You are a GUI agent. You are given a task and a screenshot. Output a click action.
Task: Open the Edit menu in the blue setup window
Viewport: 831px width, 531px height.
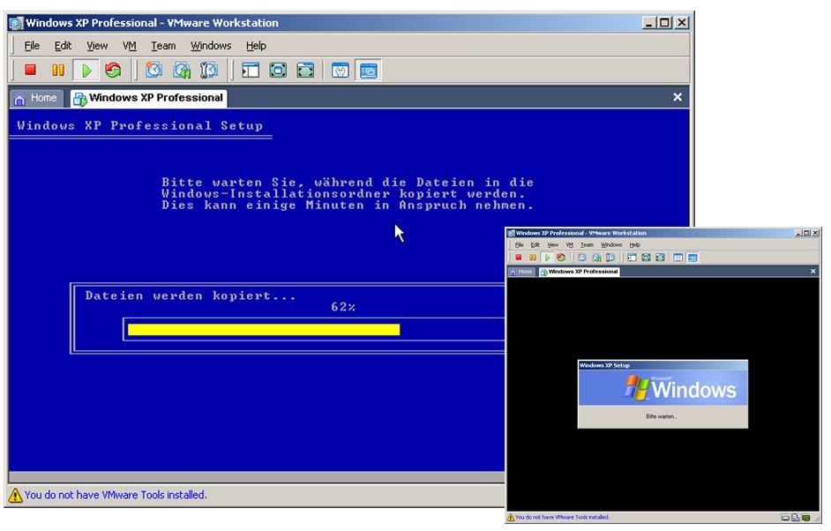point(63,46)
